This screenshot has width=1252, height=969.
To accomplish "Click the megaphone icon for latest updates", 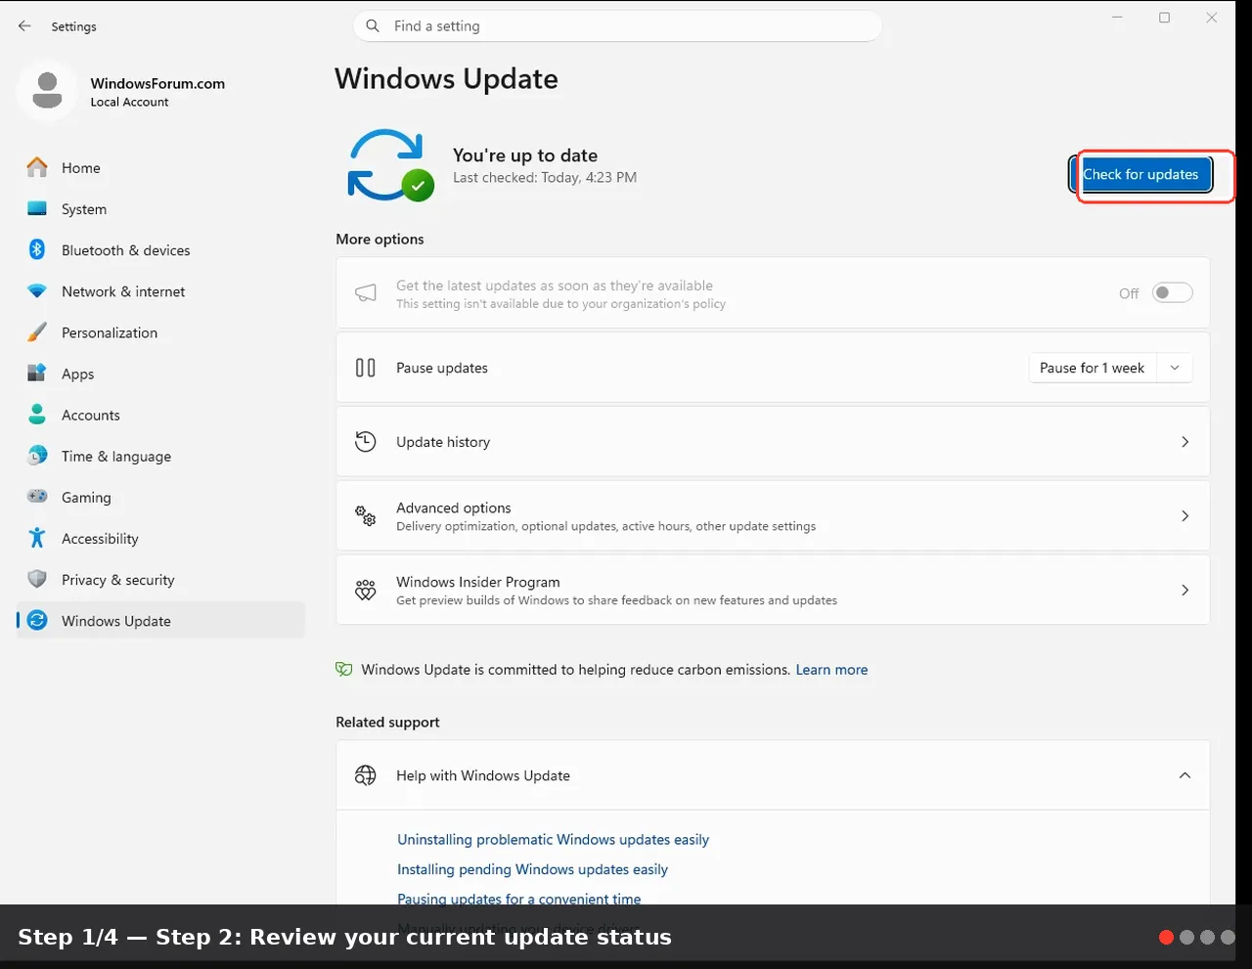I will 366,293.
